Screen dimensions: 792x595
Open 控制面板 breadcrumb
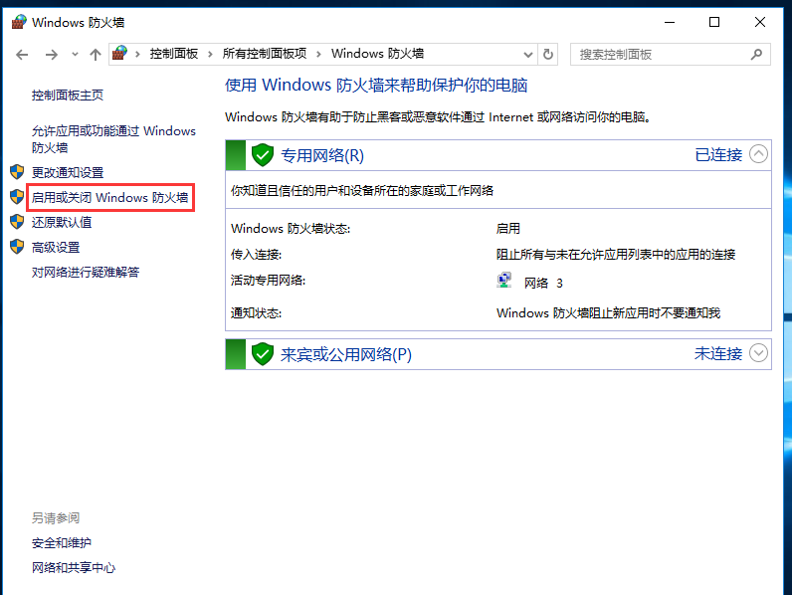pyautogui.click(x=174, y=54)
